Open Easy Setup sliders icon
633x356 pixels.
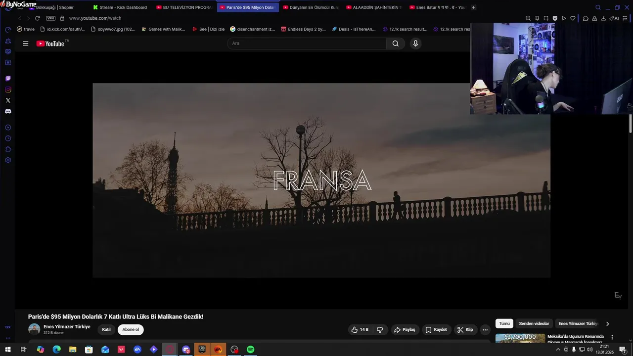coord(626,18)
